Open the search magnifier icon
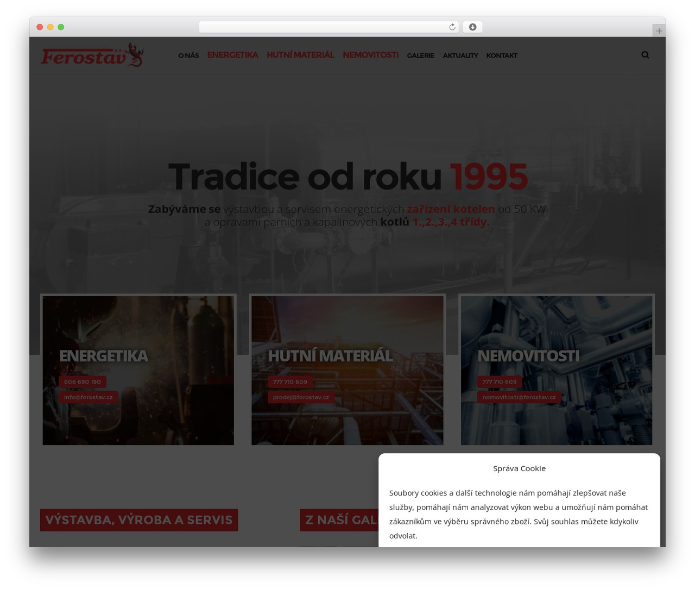Screen dimensions: 695x589 645,55
